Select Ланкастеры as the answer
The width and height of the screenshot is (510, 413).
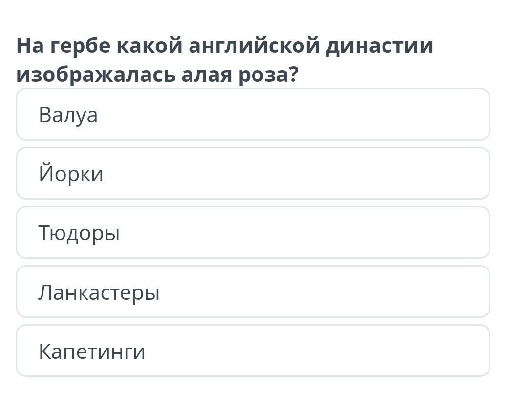(253, 291)
